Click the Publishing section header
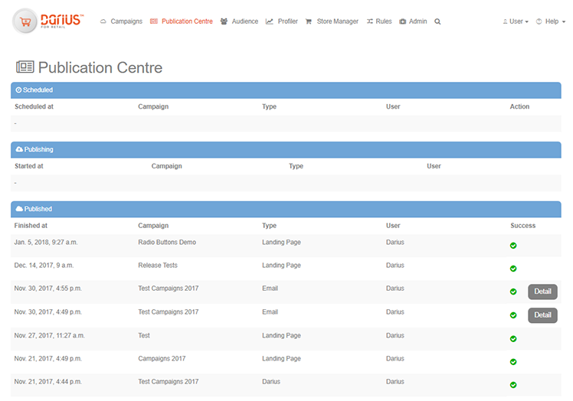This screenshot has width=573, height=401. pyautogui.click(x=286, y=150)
